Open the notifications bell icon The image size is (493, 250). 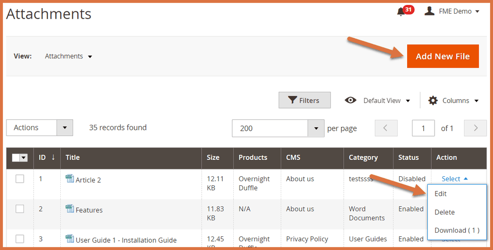pyautogui.click(x=401, y=11)
